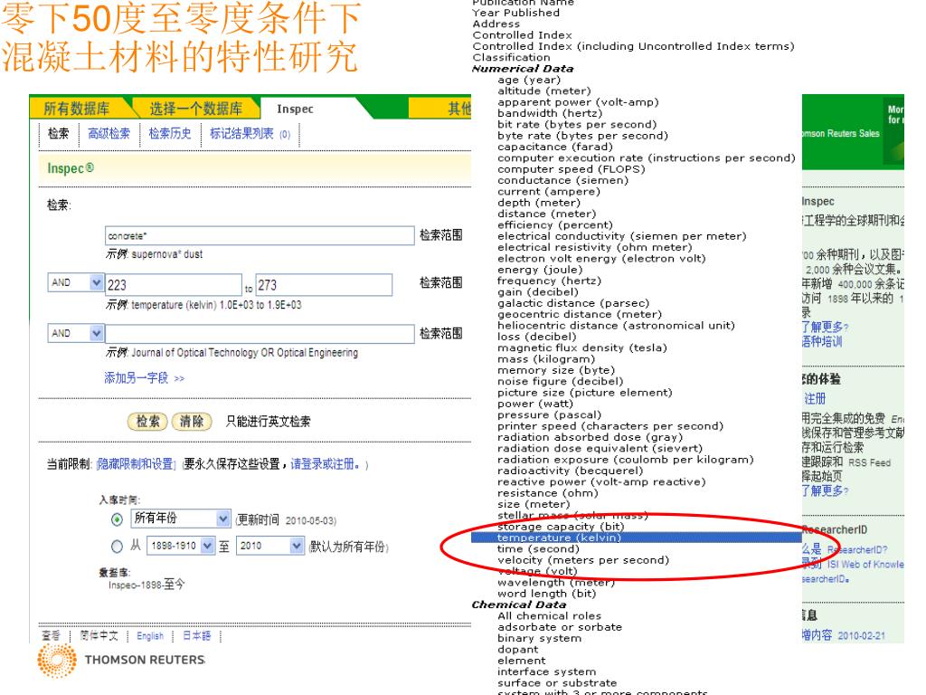Click 了解更多 link under Inspec
Viewport: 926px width, 695px height.
point(825,327)
